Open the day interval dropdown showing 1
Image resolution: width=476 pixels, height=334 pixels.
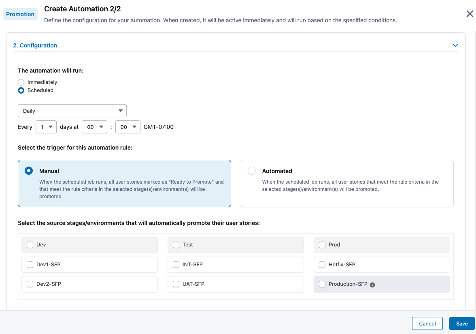[46, 127]
